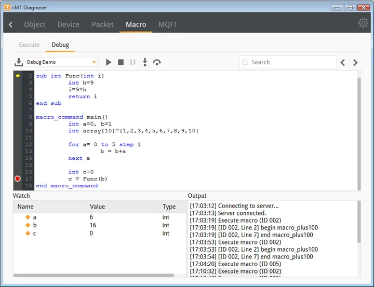Click the search magnifier icon
Screen dimensions: 374x287
pyautogui.click(x=245, y=62)
